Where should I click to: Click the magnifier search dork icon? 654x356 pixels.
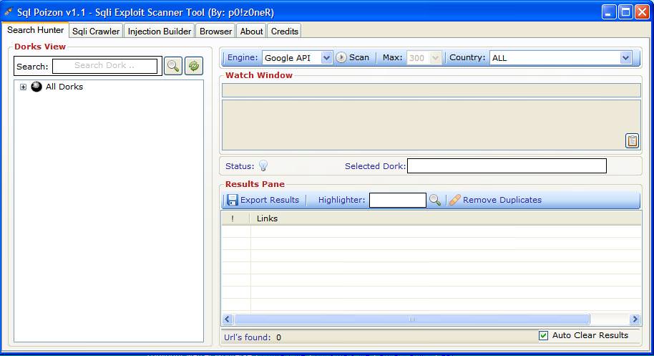click(x=173, y=66)
